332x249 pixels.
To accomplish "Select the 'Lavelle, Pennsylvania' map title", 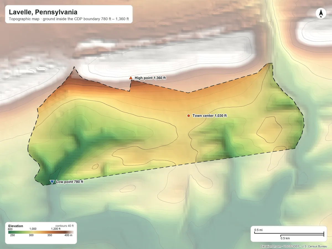I will pos(43,12).
